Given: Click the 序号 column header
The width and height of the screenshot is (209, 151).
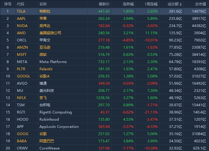Looking at the screenshot, I should pos(8,4).
